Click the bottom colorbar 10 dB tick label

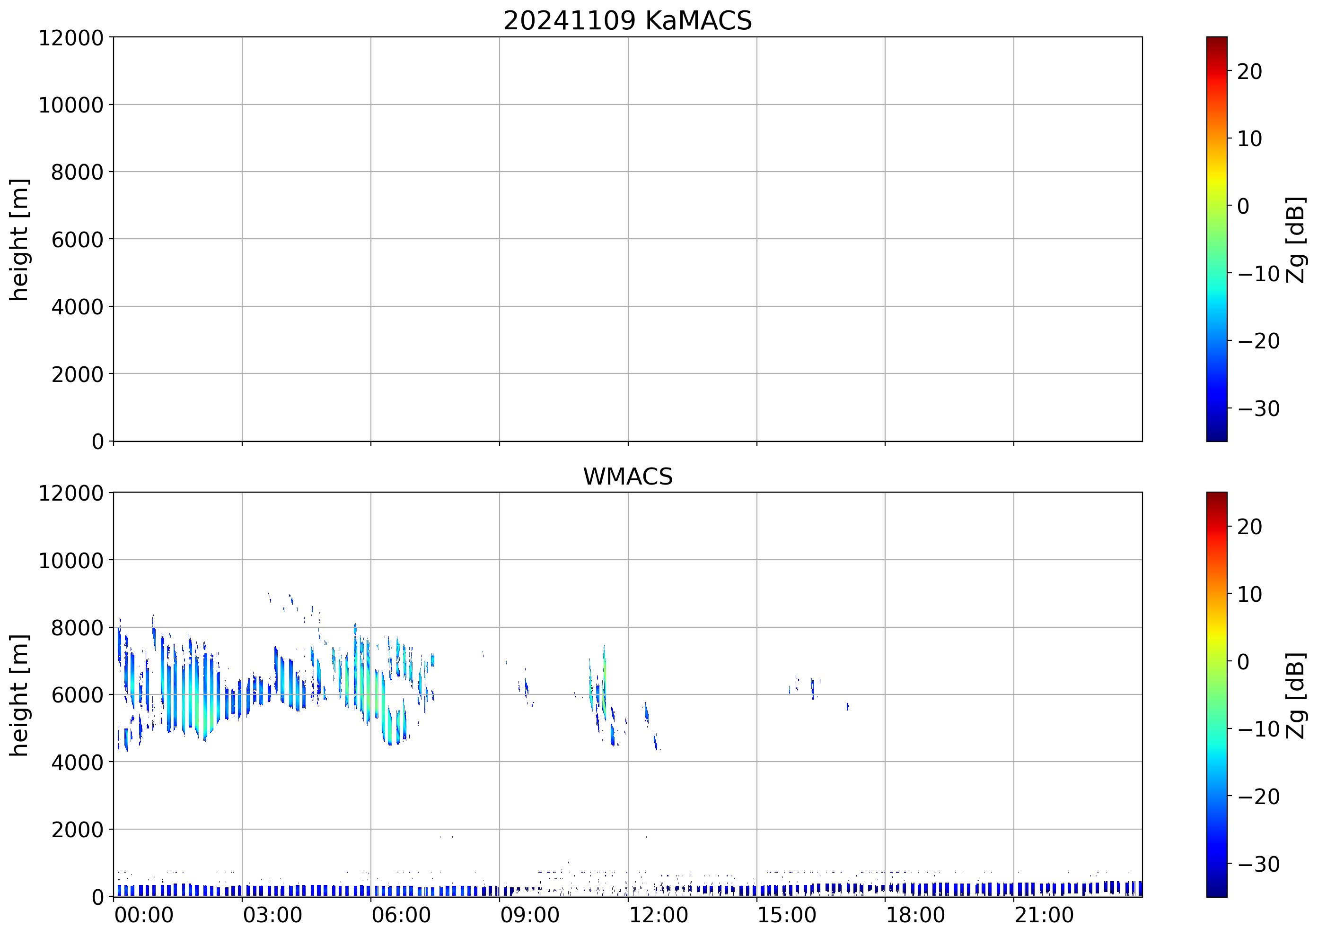tap(1249, 594)
